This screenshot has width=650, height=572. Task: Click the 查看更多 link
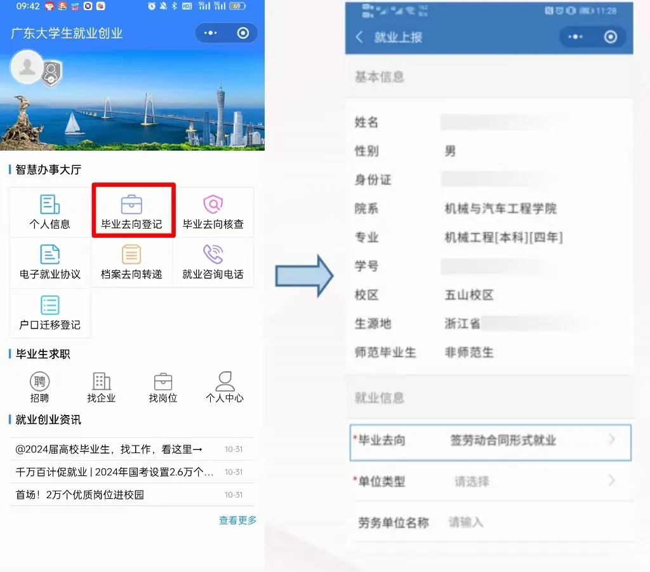click(238, 520)
